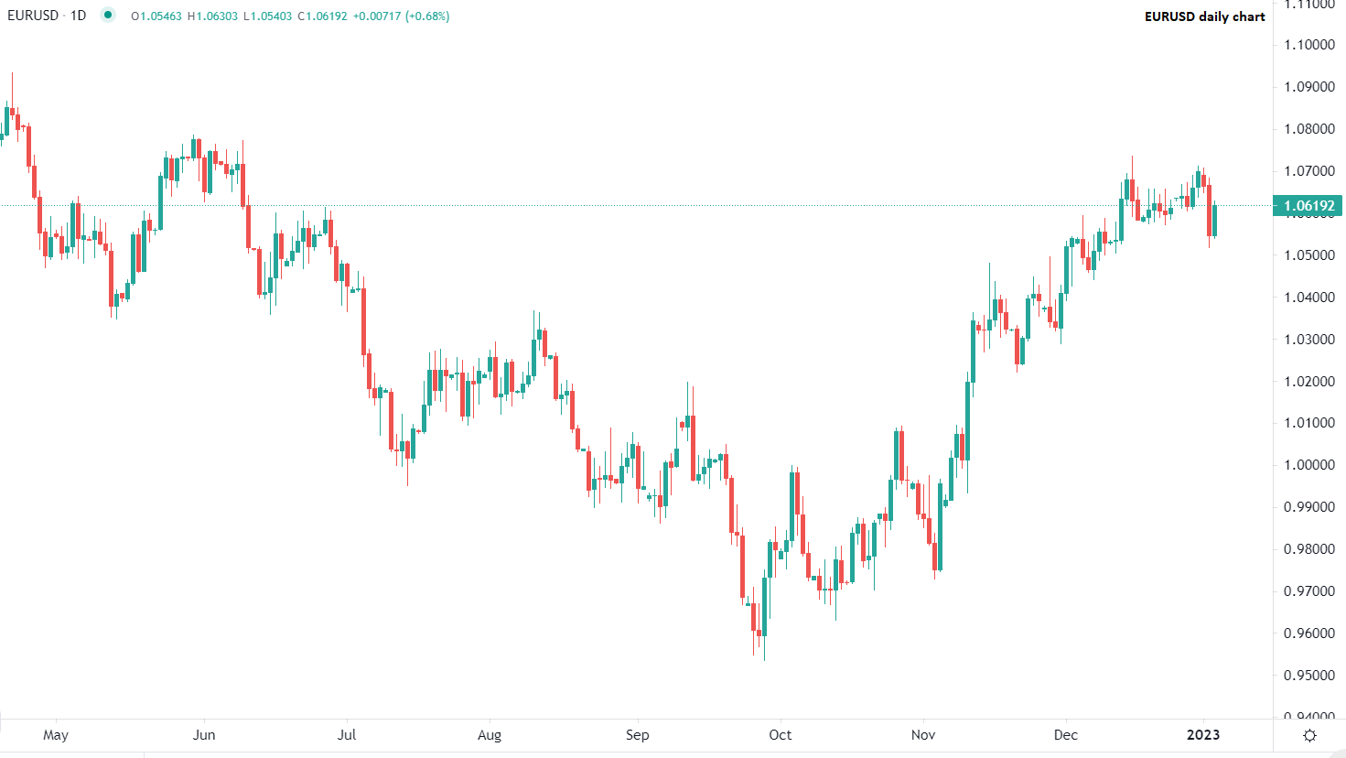Open chart settings gear icon

pyautogui.click(x=1309, y=735)
